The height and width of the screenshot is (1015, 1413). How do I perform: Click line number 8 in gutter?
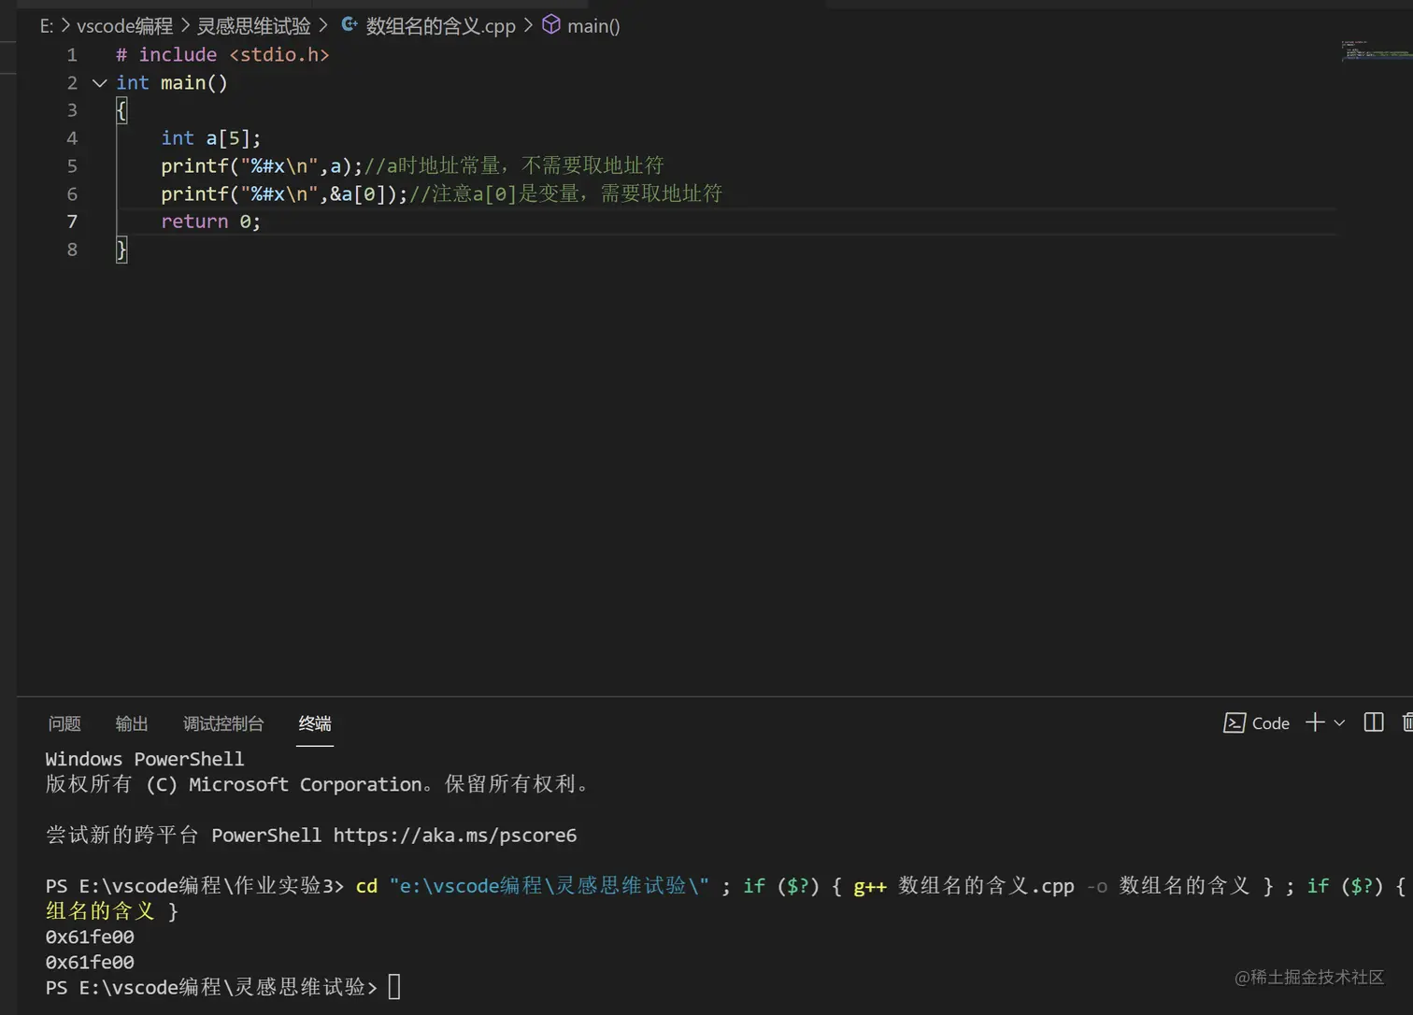pos(72,250)
